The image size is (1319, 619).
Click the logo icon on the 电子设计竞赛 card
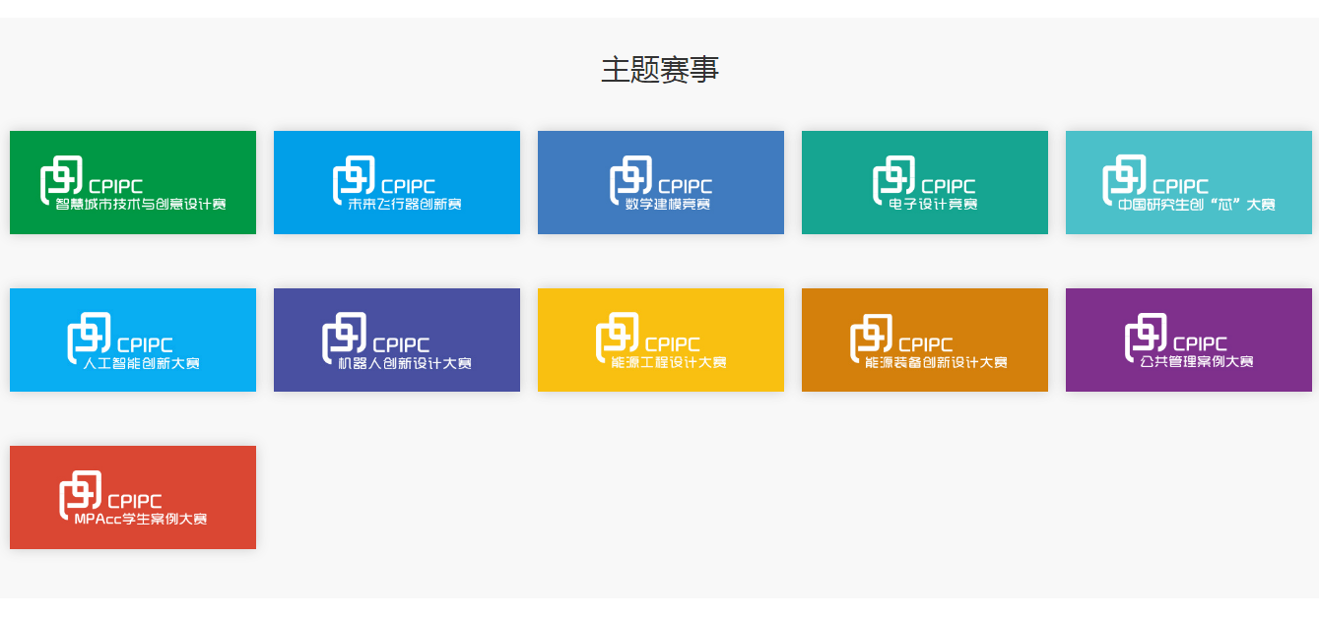point(893,179)
